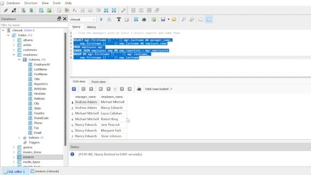The height and width of the screenshot is (175, 311).
Task: Click the first magnifier find icon
Action: coord(184,19)
